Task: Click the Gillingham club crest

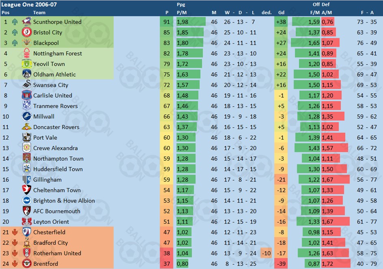Action: coord(27,179)
